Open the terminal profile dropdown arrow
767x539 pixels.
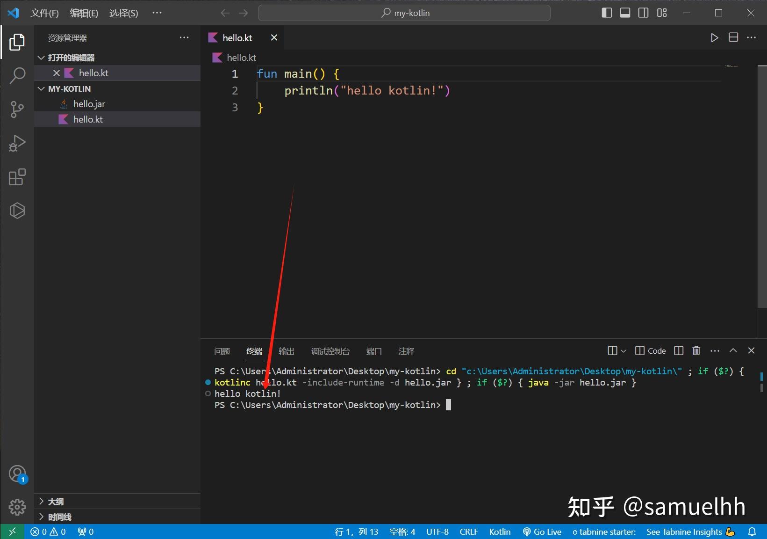(622, 350)
